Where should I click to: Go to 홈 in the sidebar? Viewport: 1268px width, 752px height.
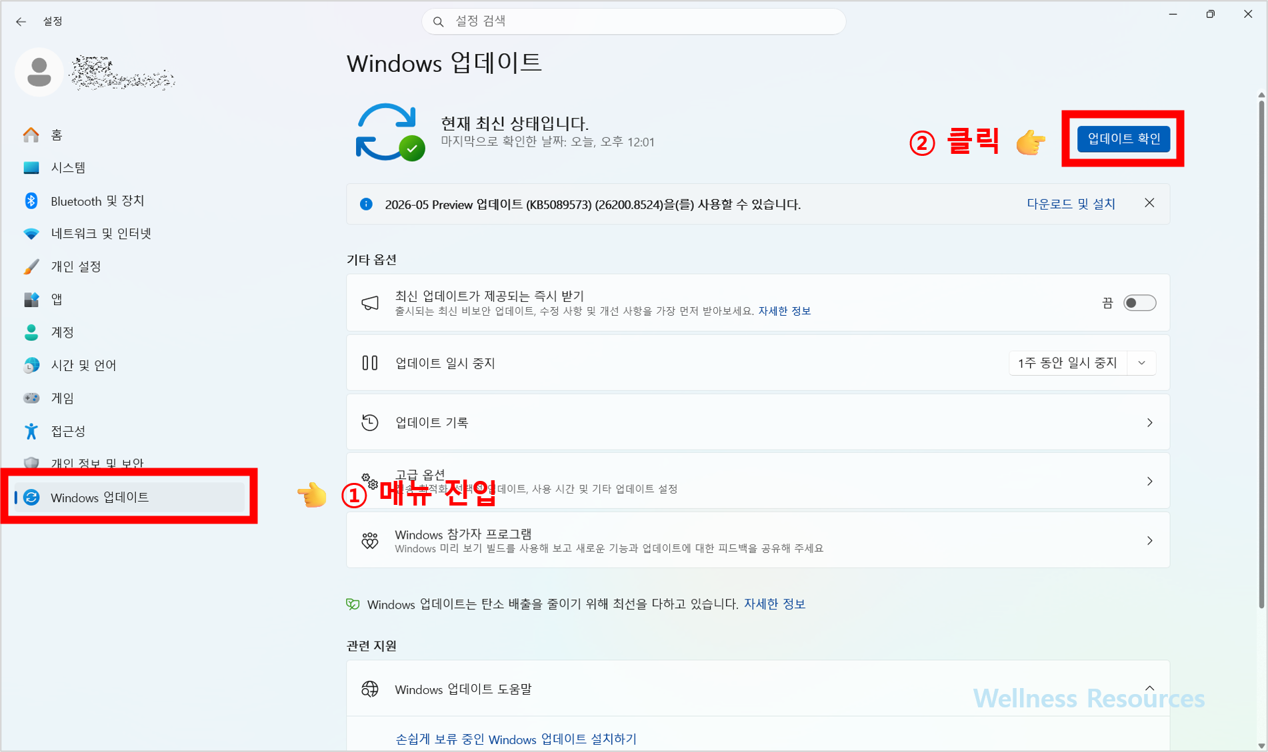click(x=131, y=135)
